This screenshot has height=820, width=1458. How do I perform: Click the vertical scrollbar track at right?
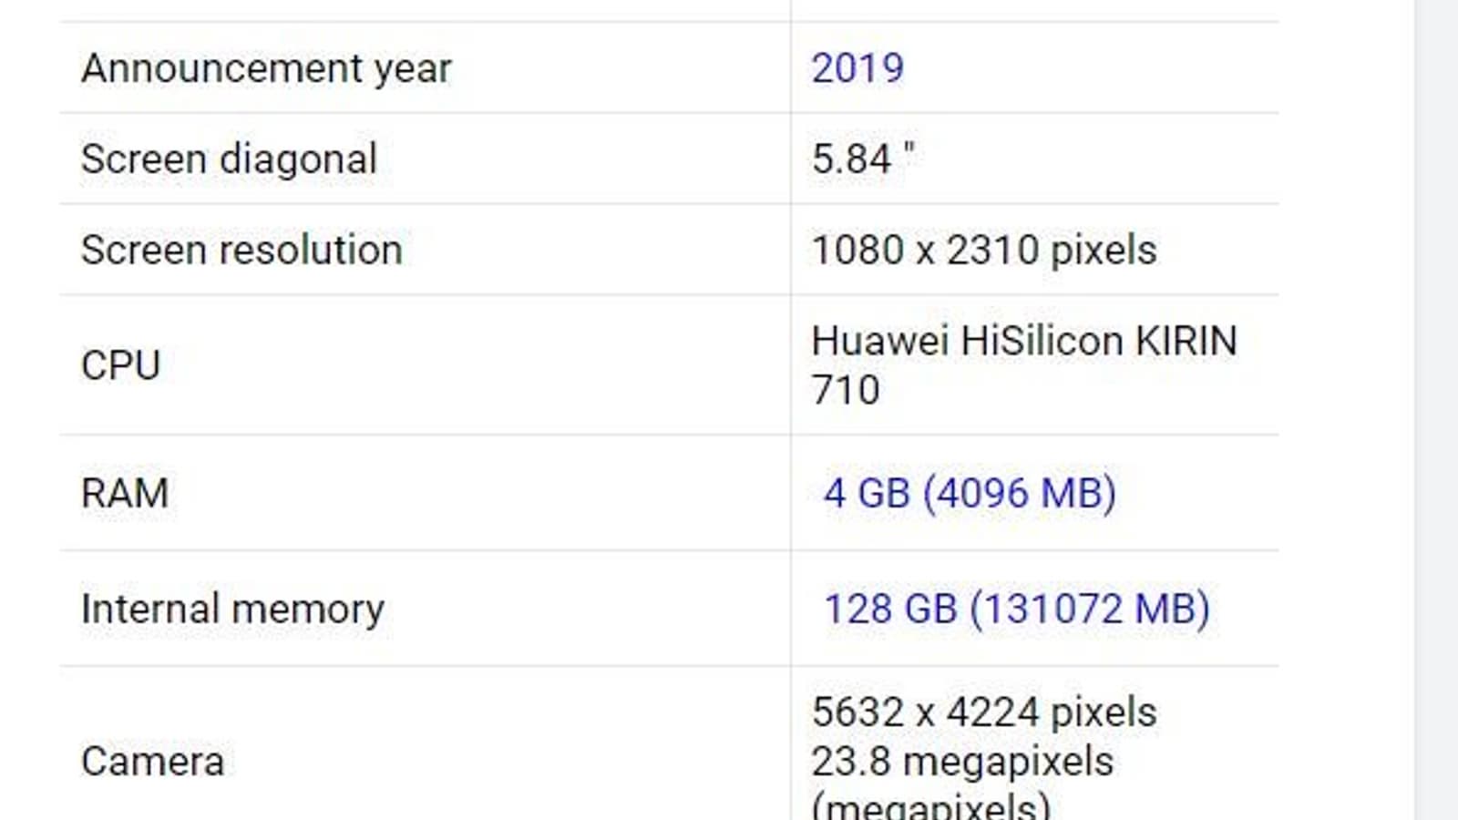tap(1436, 410)
